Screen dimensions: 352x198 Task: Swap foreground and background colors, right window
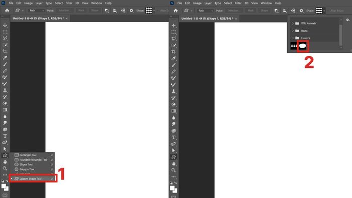tap(175, 183)
